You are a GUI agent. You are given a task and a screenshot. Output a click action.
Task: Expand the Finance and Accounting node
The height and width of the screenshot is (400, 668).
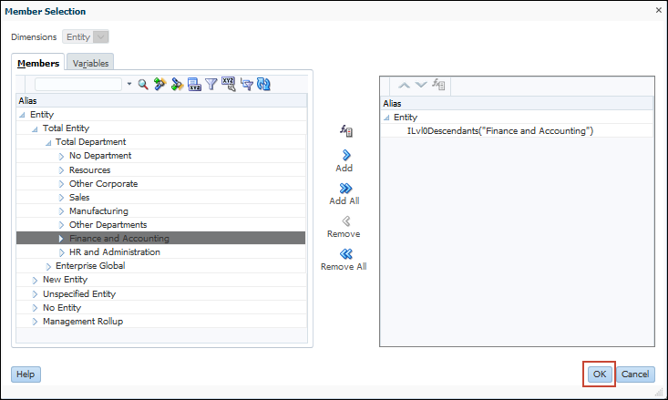tap(61, 239)
